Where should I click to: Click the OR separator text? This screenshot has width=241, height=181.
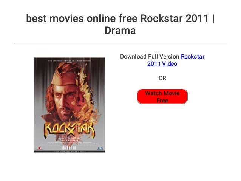click(x=162, y=78)
